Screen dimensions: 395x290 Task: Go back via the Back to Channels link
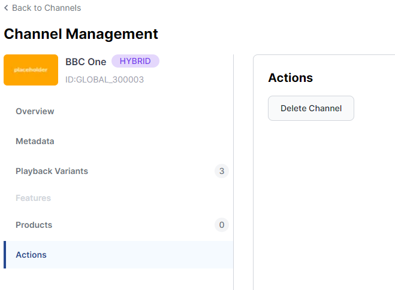pyautogui.click(x=46, y=8)
